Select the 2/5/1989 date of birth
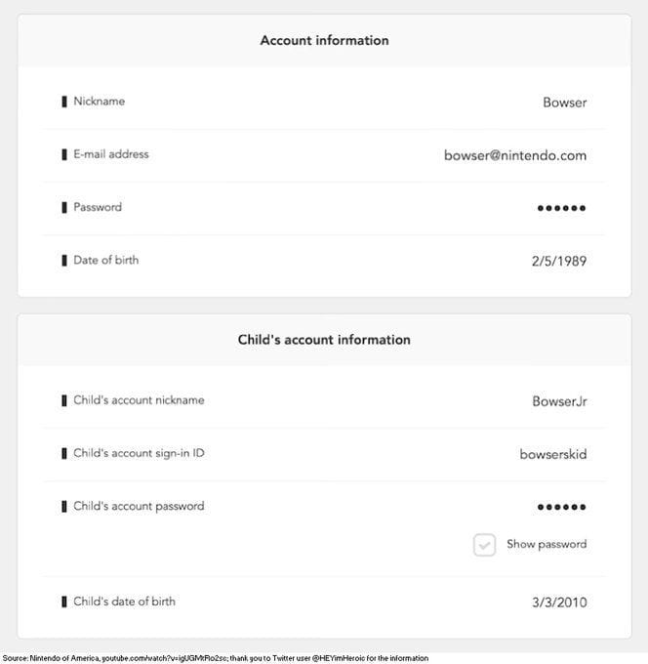 coord(558,261)
